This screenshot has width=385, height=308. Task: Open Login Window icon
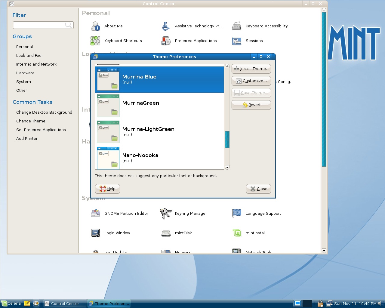pos(95,233)
